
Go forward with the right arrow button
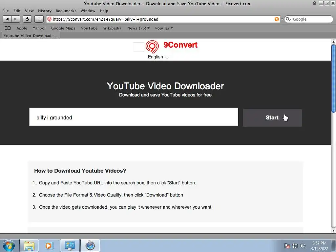15,19
